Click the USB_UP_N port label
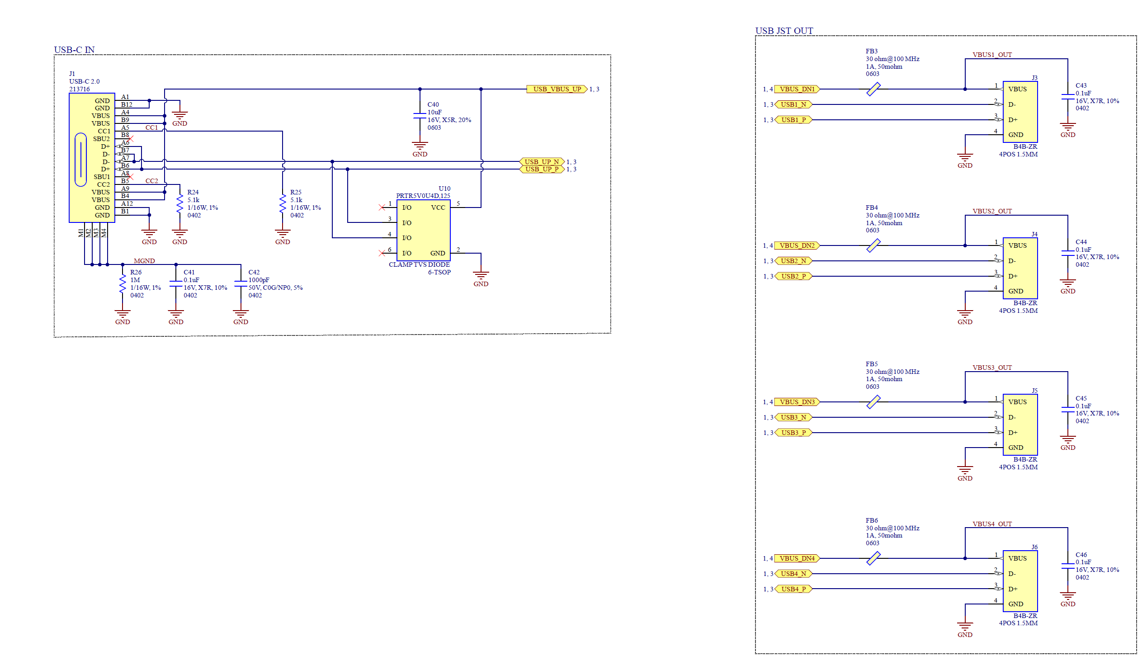This screenshot has width=1147, height=670. tap(542, 161)
